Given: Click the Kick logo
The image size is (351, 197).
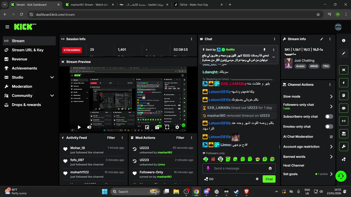Looking at the screenshot, I should (25, 27).
